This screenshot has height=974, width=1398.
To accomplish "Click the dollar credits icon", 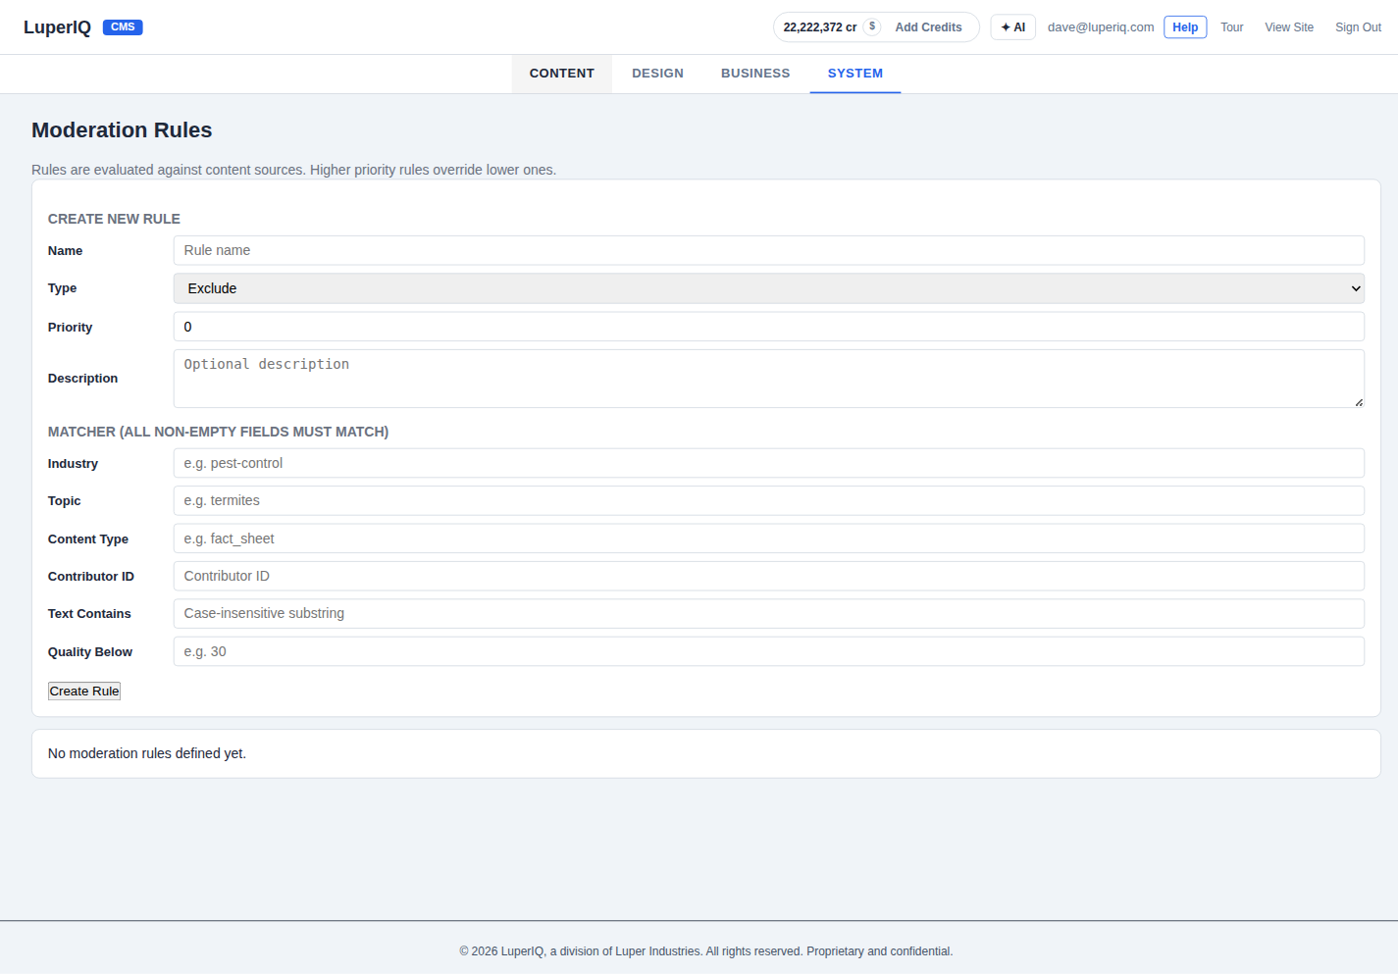I will pos(872,26).
